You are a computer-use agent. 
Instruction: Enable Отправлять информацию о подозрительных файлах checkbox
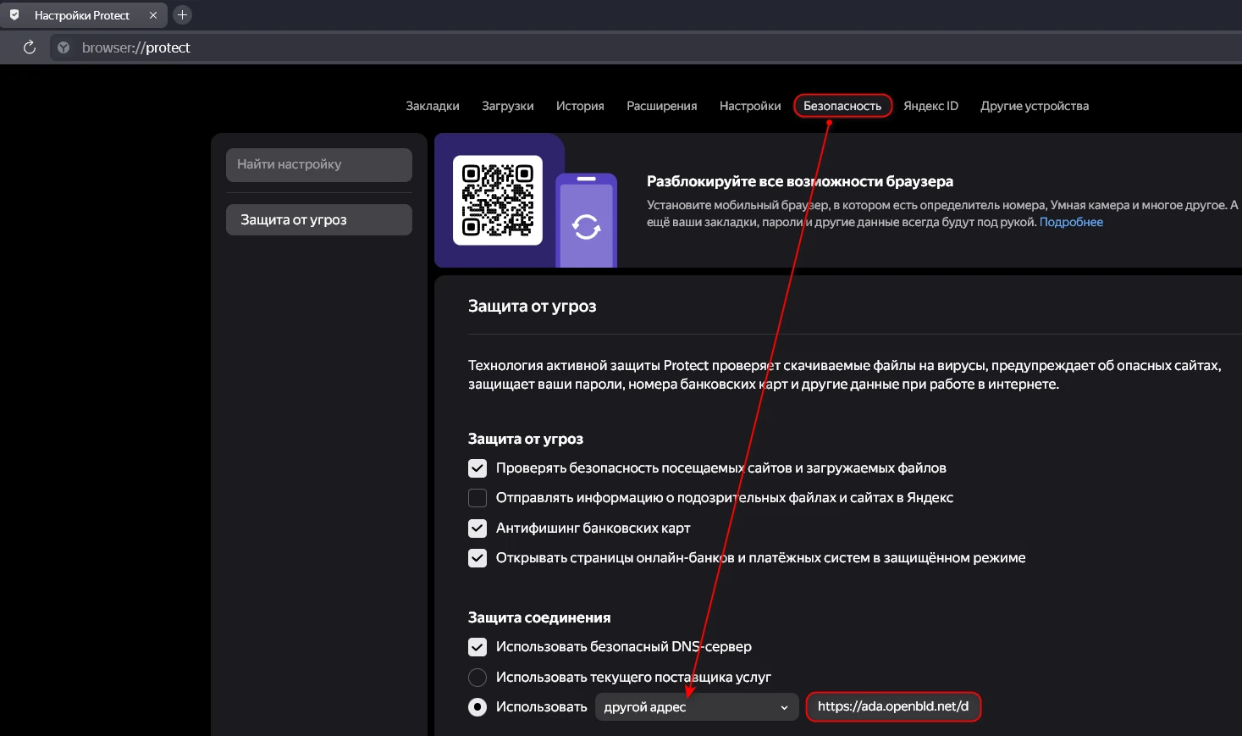coord(477,498)
